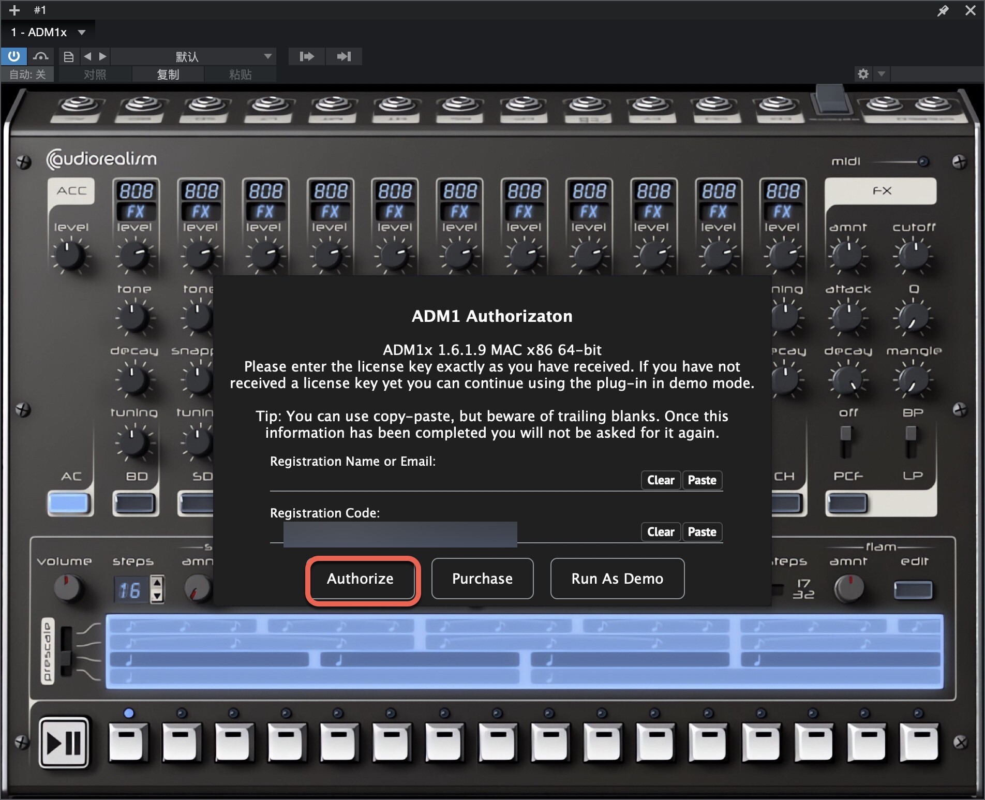This screenshot has width=985, height=800.
Task: Toggle the flam edit button
Action: 913,590
